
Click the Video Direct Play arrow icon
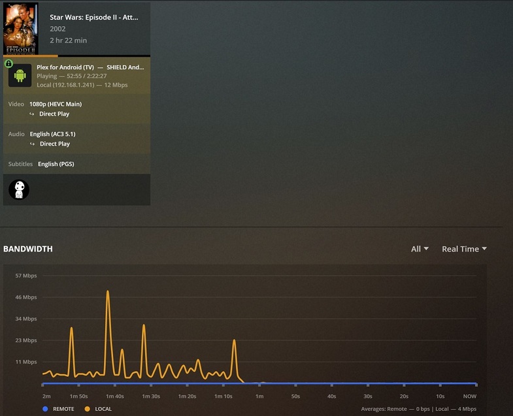point(32,114)
